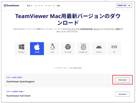The image size is (136, 103).
Task: Download TeamViewer QuickSupport
Action: click(122, 80)
